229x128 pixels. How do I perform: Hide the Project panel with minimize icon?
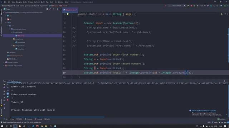coord(60,9)
